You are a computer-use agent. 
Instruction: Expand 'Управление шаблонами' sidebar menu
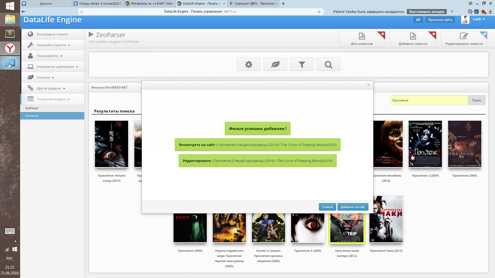pos(53,67)
